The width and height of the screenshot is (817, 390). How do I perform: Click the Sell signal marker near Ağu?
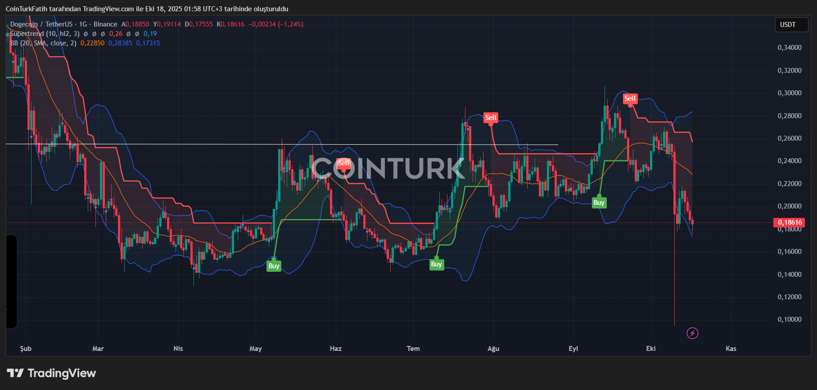(x=491, y=118)
